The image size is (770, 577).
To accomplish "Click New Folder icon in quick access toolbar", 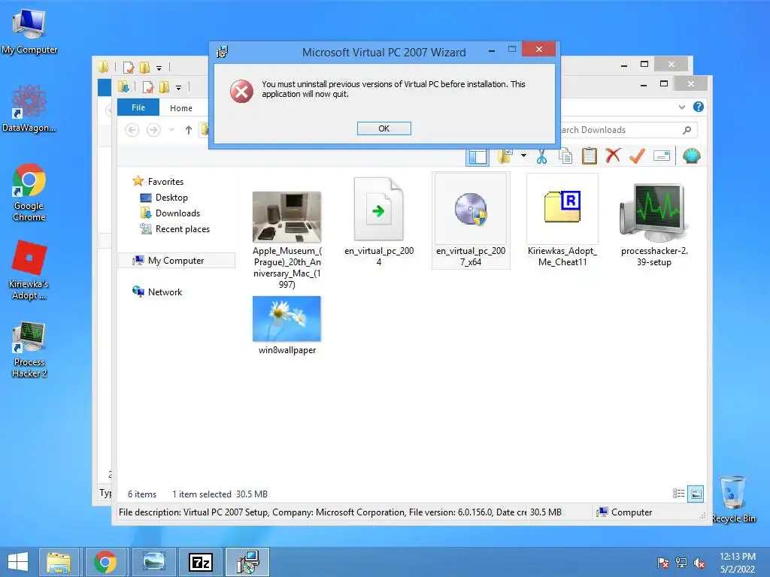I will (164, 87).
